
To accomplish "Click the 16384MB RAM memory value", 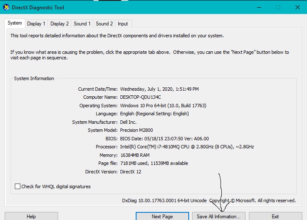I will [x=135, y=155].
